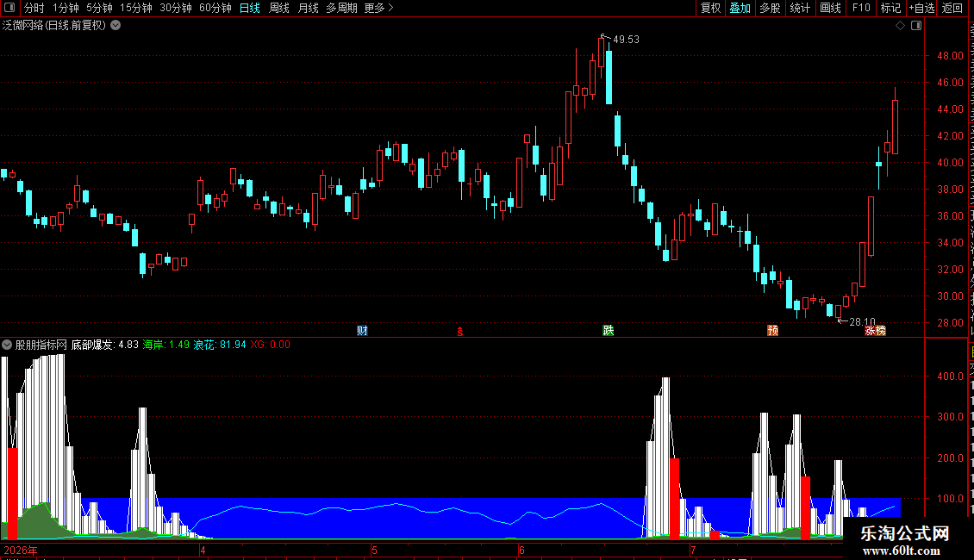974x560 pixels.
Task: Switch to the 1分钟 period
Action: 66,8
